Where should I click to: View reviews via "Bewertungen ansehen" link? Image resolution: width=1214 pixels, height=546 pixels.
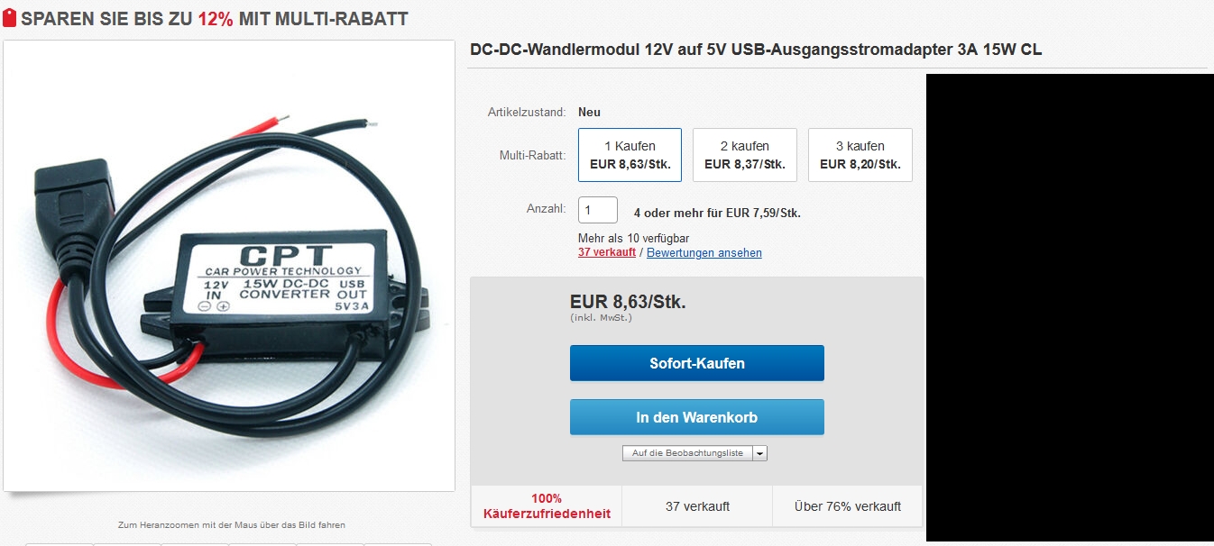(704, 253)
